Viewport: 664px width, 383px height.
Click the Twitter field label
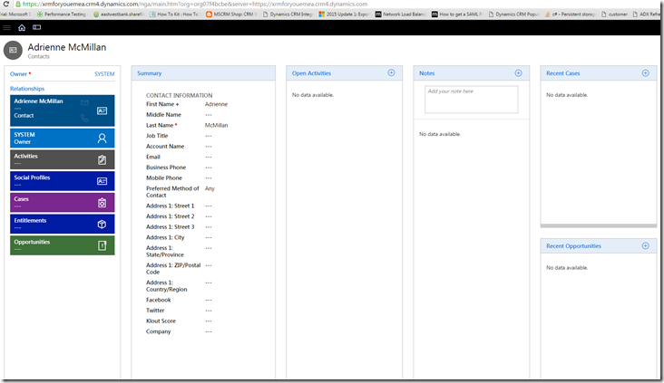point(155,311)
